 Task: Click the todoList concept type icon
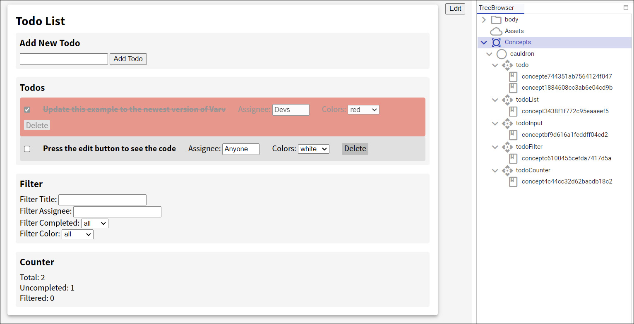507,100
